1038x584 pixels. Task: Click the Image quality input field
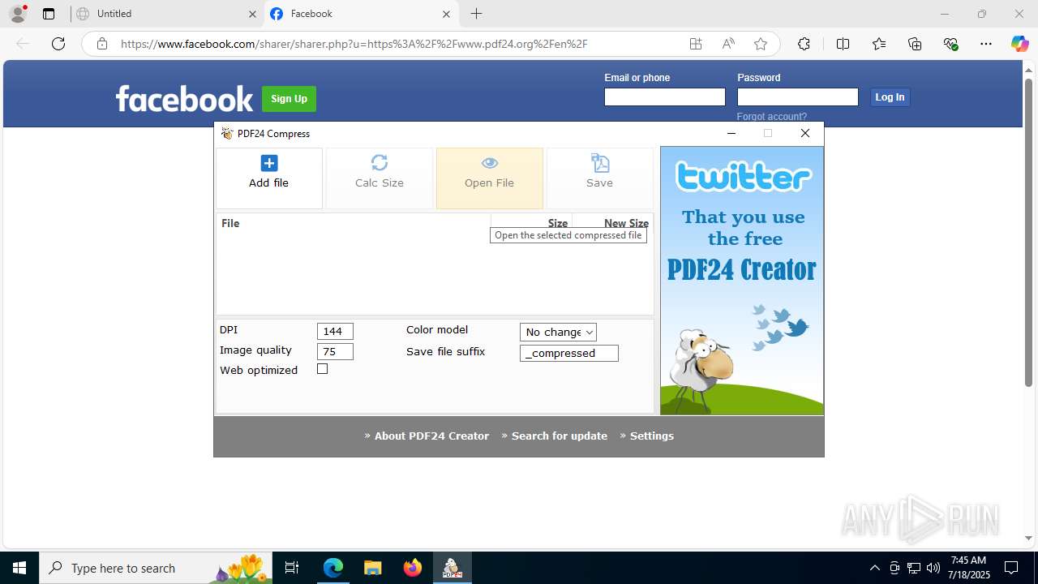click(335, 351)
